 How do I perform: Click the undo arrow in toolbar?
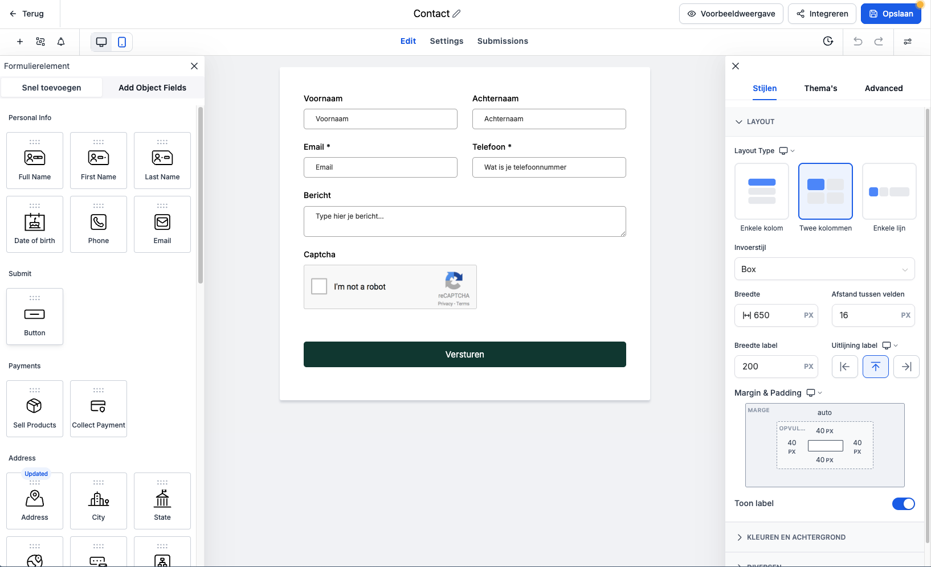click(x=857, y=41)
